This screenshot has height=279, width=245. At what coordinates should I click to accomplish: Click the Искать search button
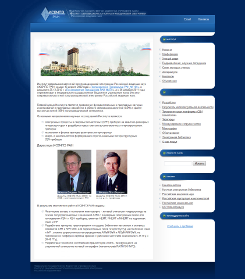click(199, 163)
